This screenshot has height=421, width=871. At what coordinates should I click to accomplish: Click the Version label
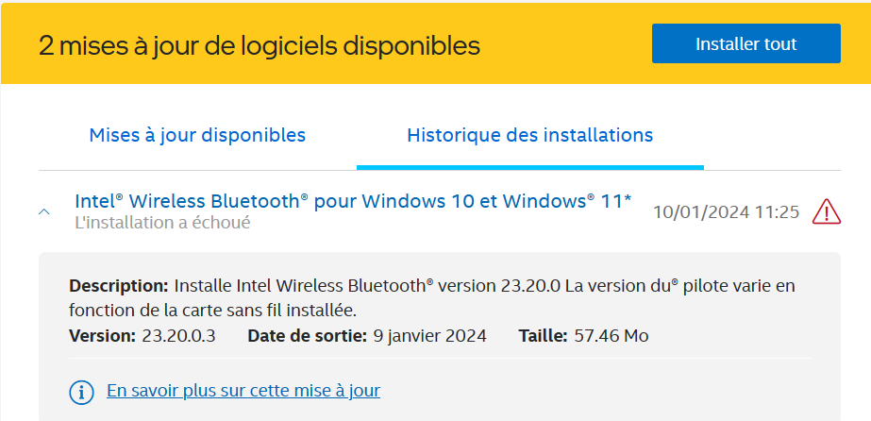click(101, 335)
